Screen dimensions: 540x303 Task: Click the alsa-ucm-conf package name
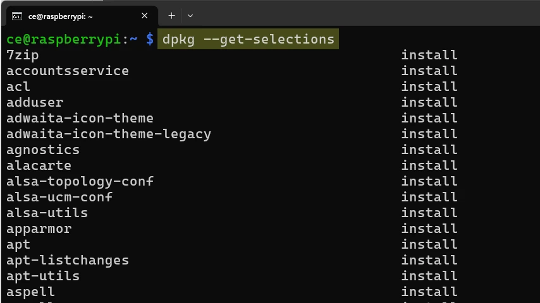pos(59,197)
